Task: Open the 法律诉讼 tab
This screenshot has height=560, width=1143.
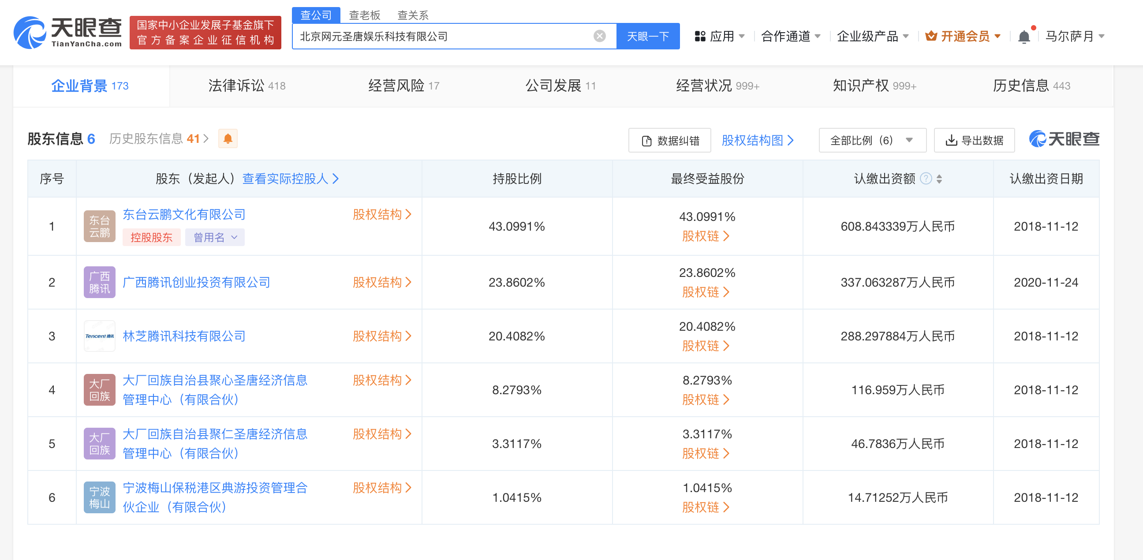Action: tap(247, 86)
